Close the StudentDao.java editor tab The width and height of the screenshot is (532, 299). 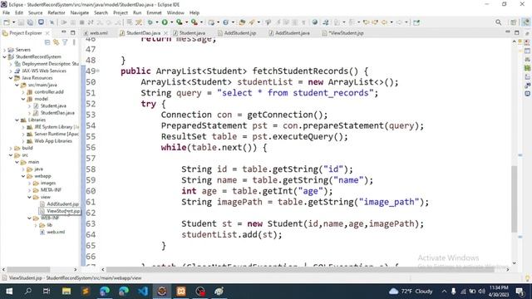click(165, 33)
